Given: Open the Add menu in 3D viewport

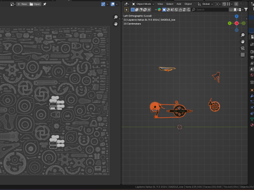Looking at the screenshot, I should 179,4.
